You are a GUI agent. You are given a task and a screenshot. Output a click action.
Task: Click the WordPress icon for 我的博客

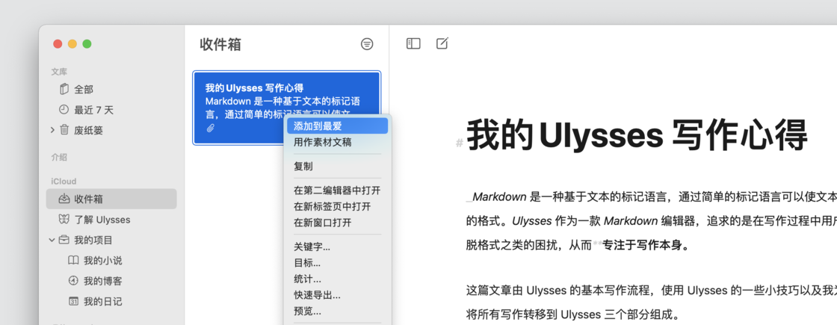pos(74,281)
